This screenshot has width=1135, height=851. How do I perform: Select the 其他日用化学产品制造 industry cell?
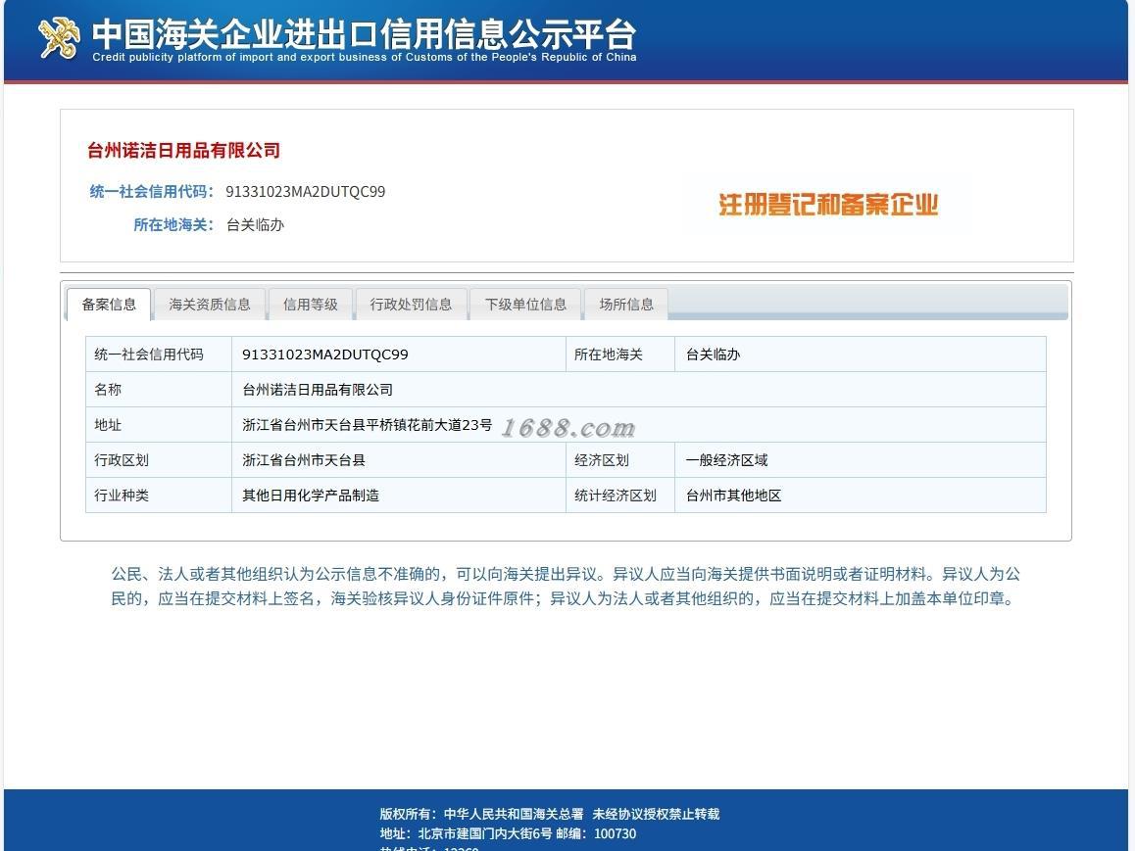pos(399,496)
